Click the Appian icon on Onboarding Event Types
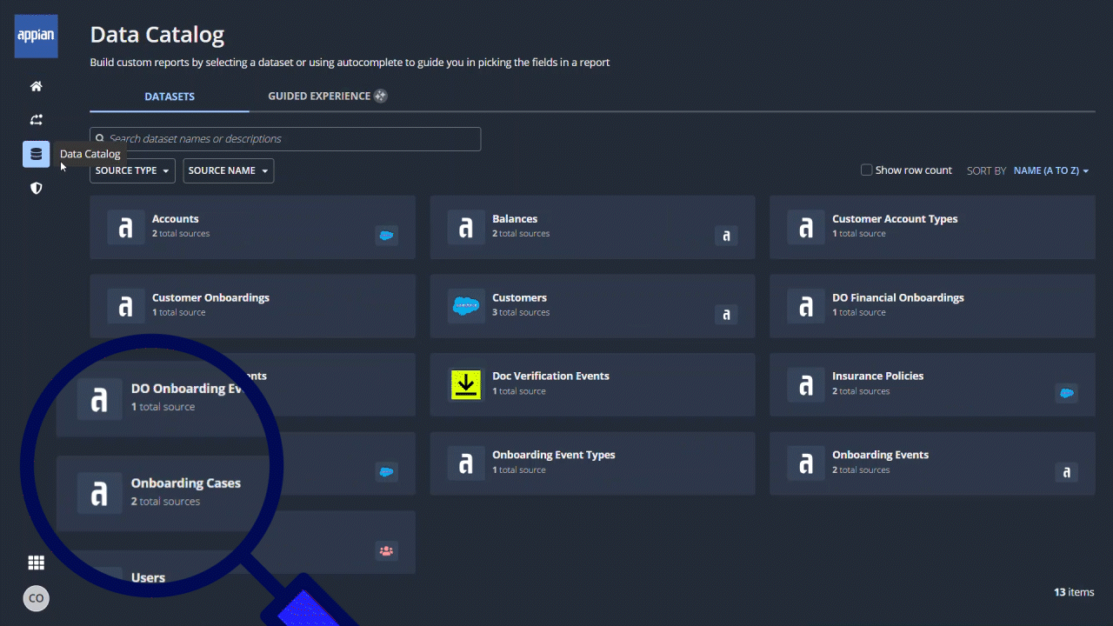Image resolution: width=1113 pixels, height=626 pixels. 466,463
